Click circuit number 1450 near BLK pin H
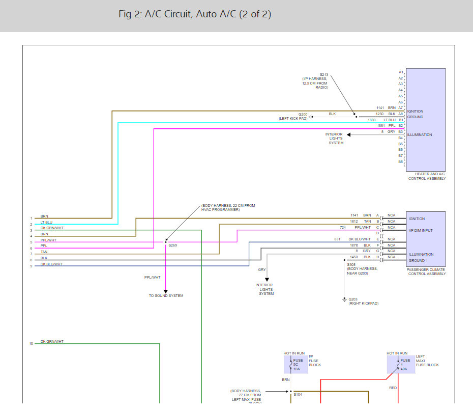 click(x=354, y=257)
